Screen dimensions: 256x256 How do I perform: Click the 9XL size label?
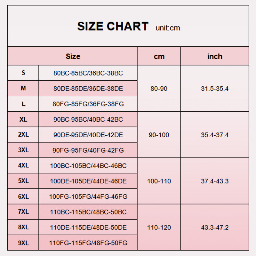(23, 243)
